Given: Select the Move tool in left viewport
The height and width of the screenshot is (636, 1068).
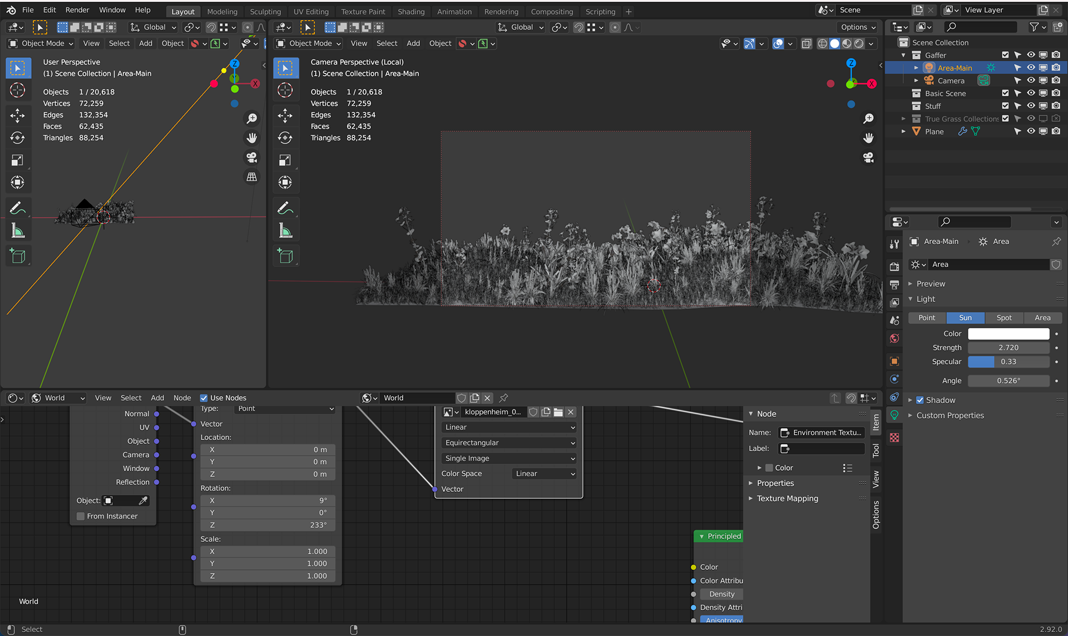Looking at the screenshot, I should [x=17, y=115].
